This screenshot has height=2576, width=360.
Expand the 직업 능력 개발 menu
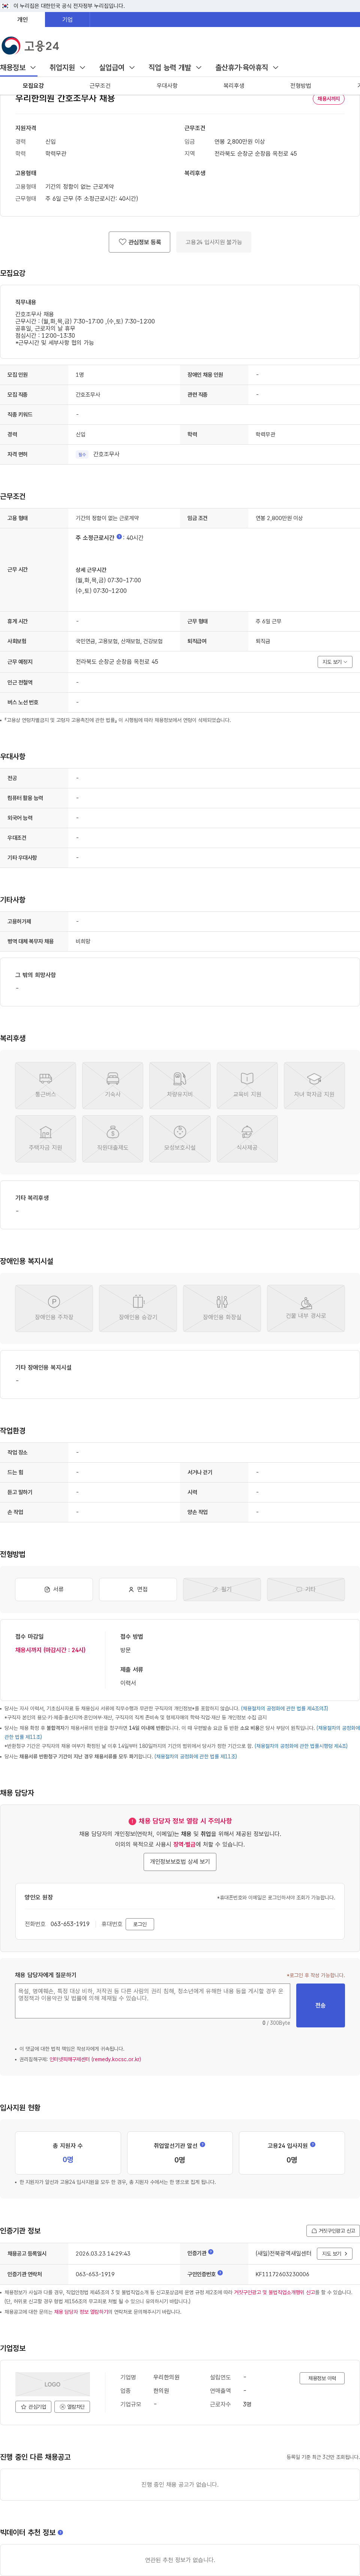[175, 68]
